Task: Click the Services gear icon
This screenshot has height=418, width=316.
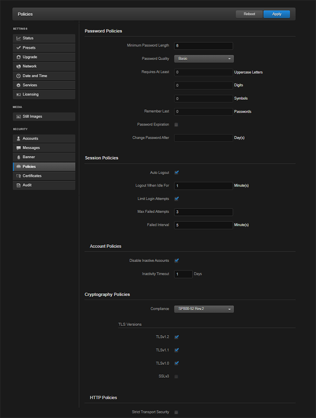Action: (18, 85)
